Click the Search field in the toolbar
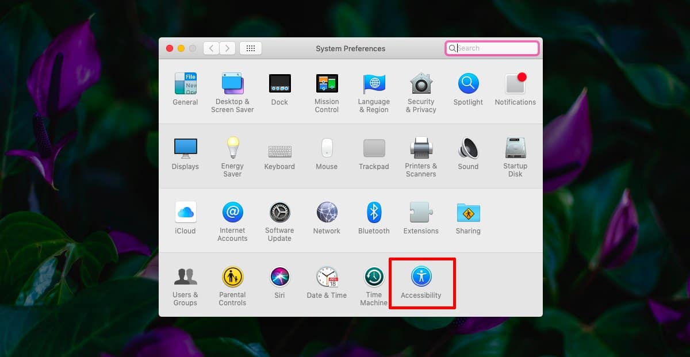The image size is (690, 357). pos(492,48)
